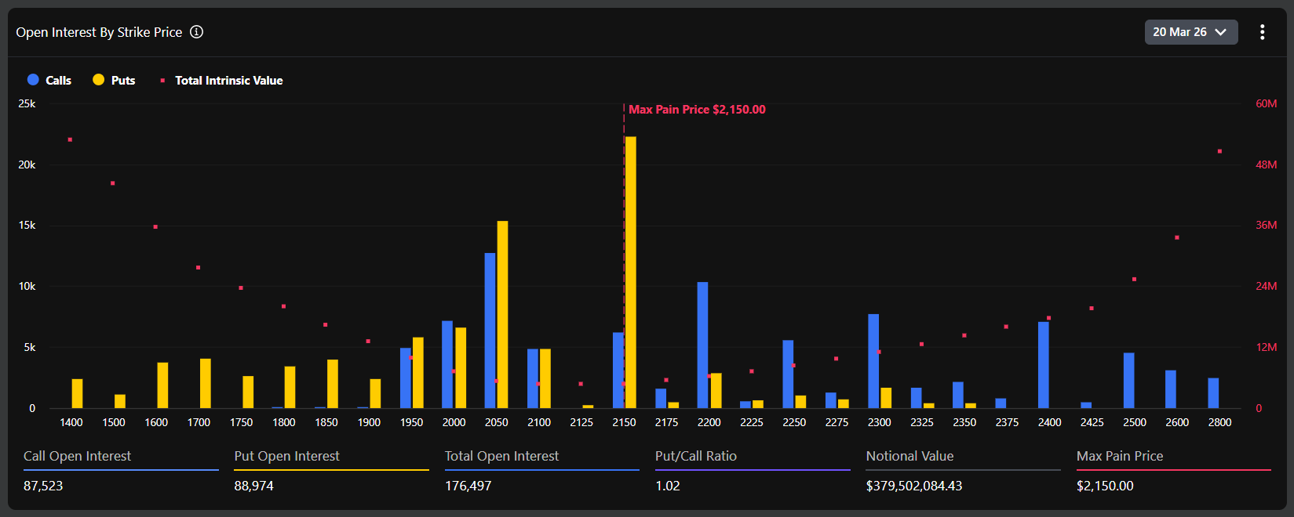Image resolution: width=1294 pixels, height=517 pixels.
Task: Click the yellow put bar at 2050 strike
Action: (x=502, y=314)
